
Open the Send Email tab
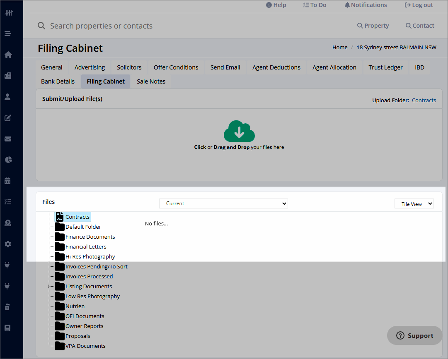(x=225, y=67)
